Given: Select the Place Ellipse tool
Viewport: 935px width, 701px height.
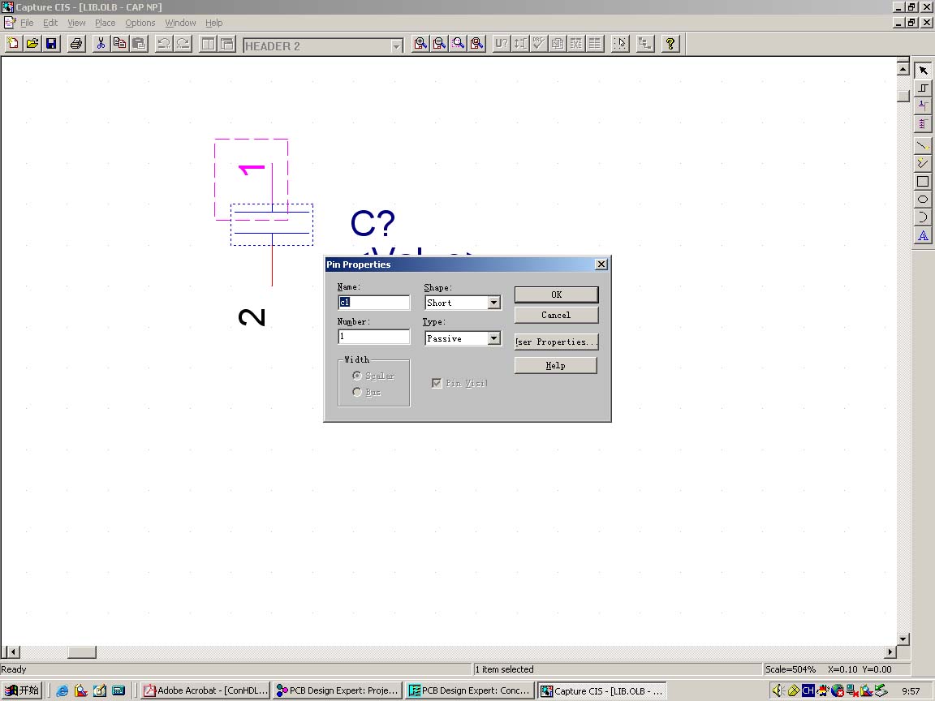Looking at the screenshot, I should tap(923, 199).
